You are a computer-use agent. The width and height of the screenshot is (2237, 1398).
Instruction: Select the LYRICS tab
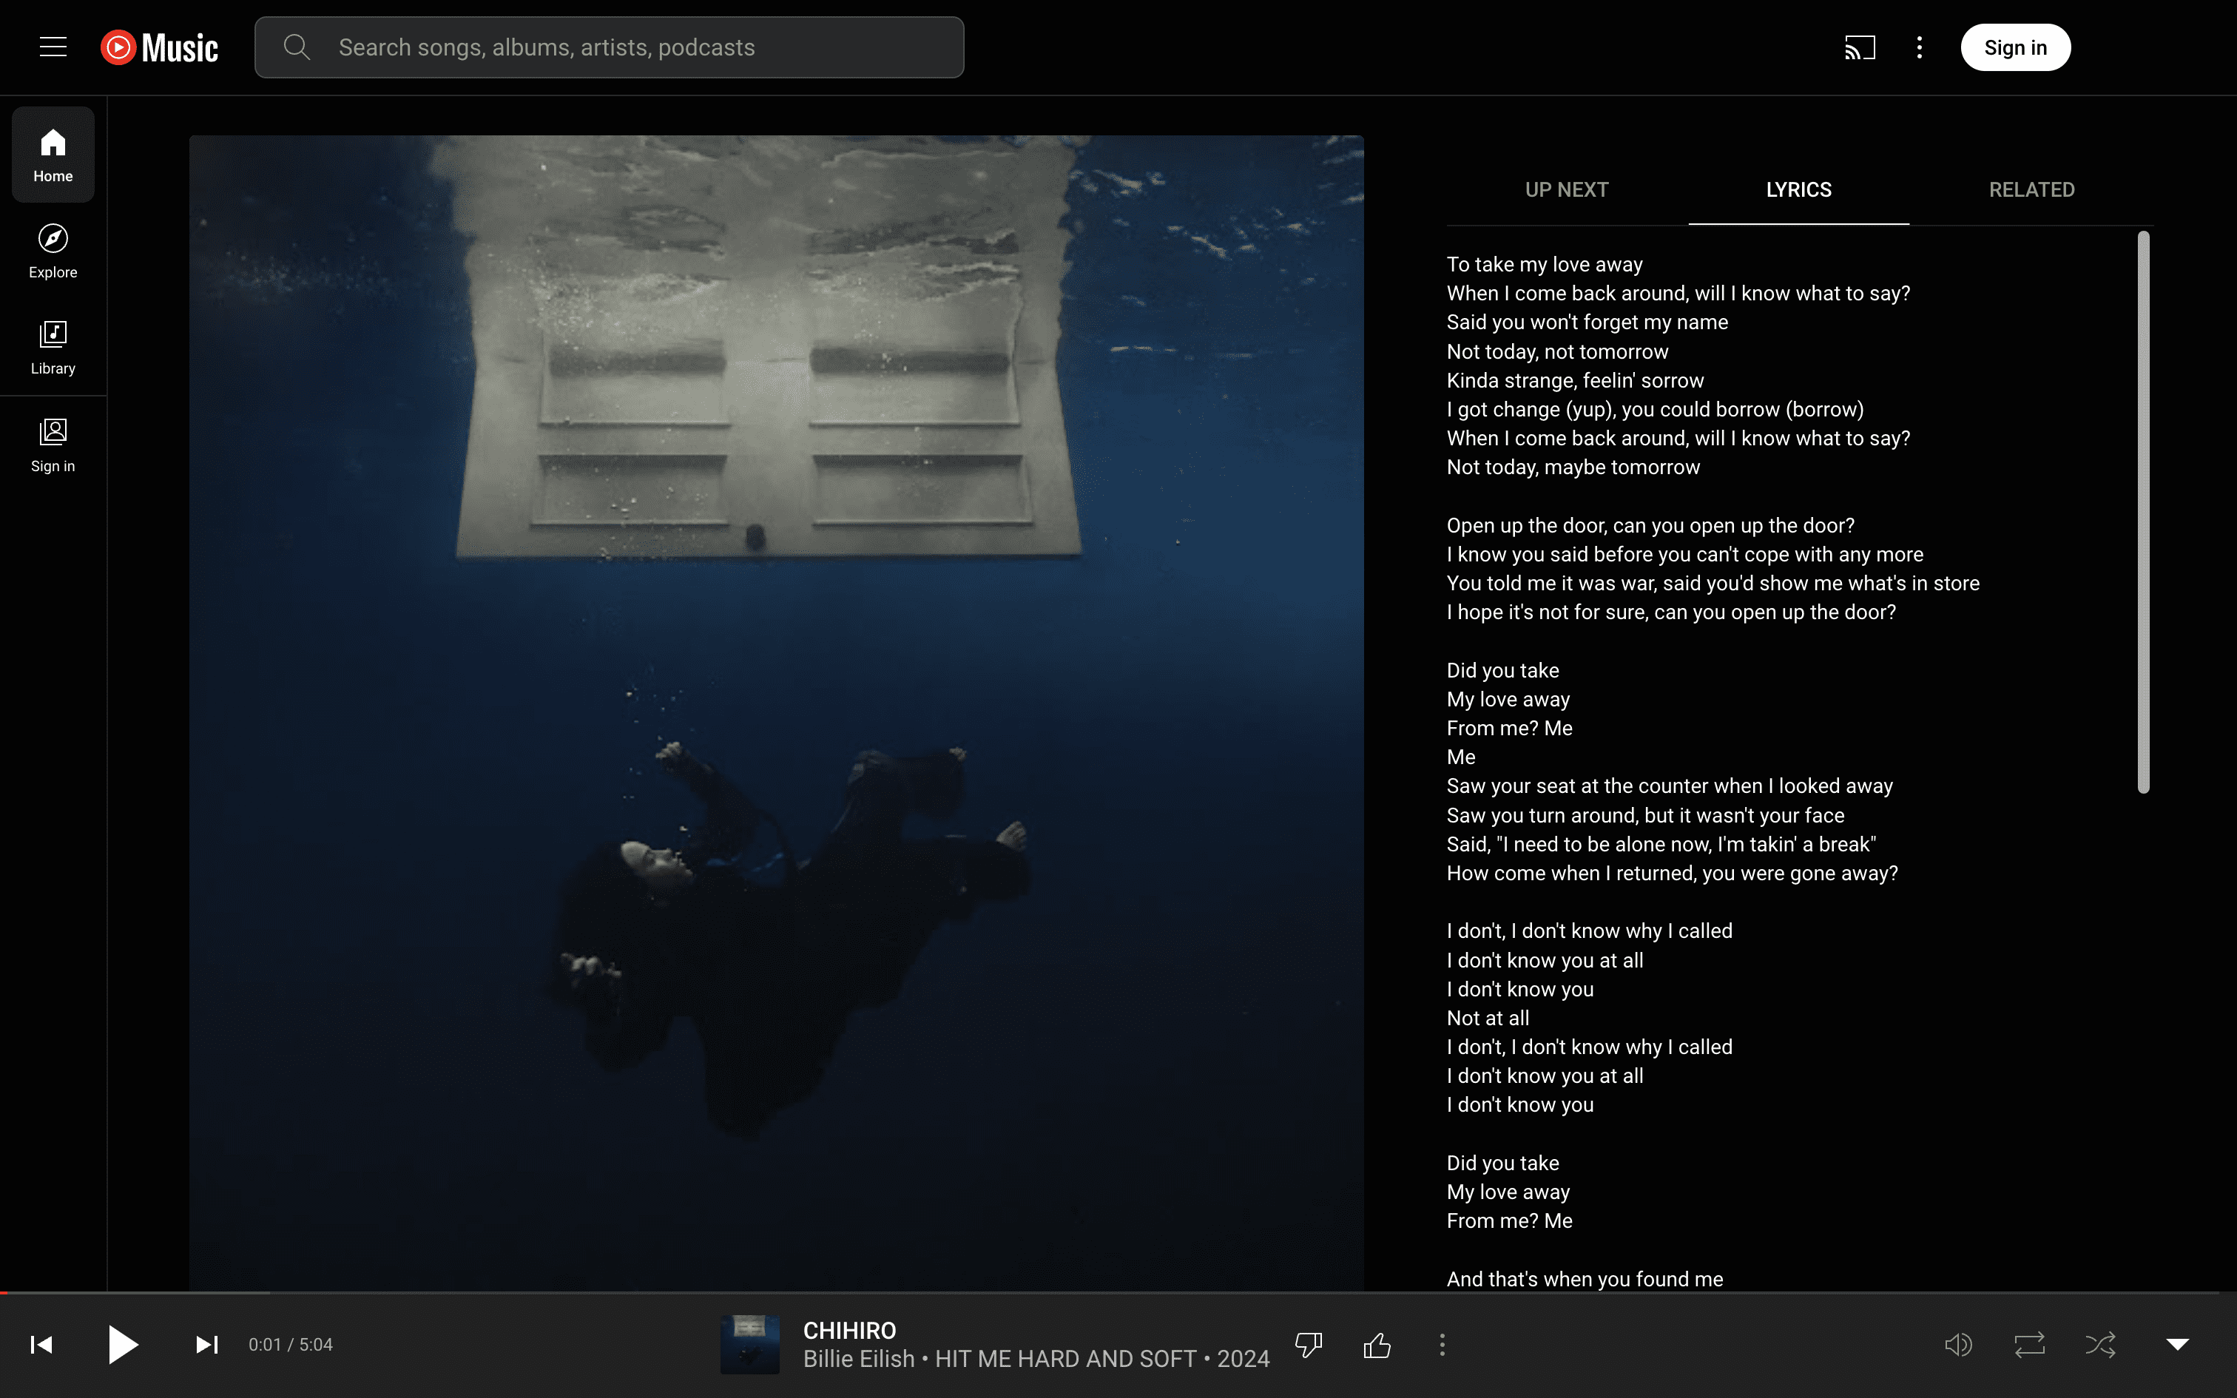click(1799, 189)
